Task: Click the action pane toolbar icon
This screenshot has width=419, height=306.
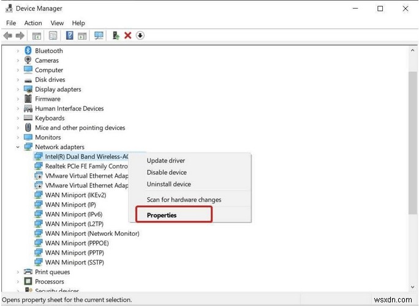Action: [82, 35]
